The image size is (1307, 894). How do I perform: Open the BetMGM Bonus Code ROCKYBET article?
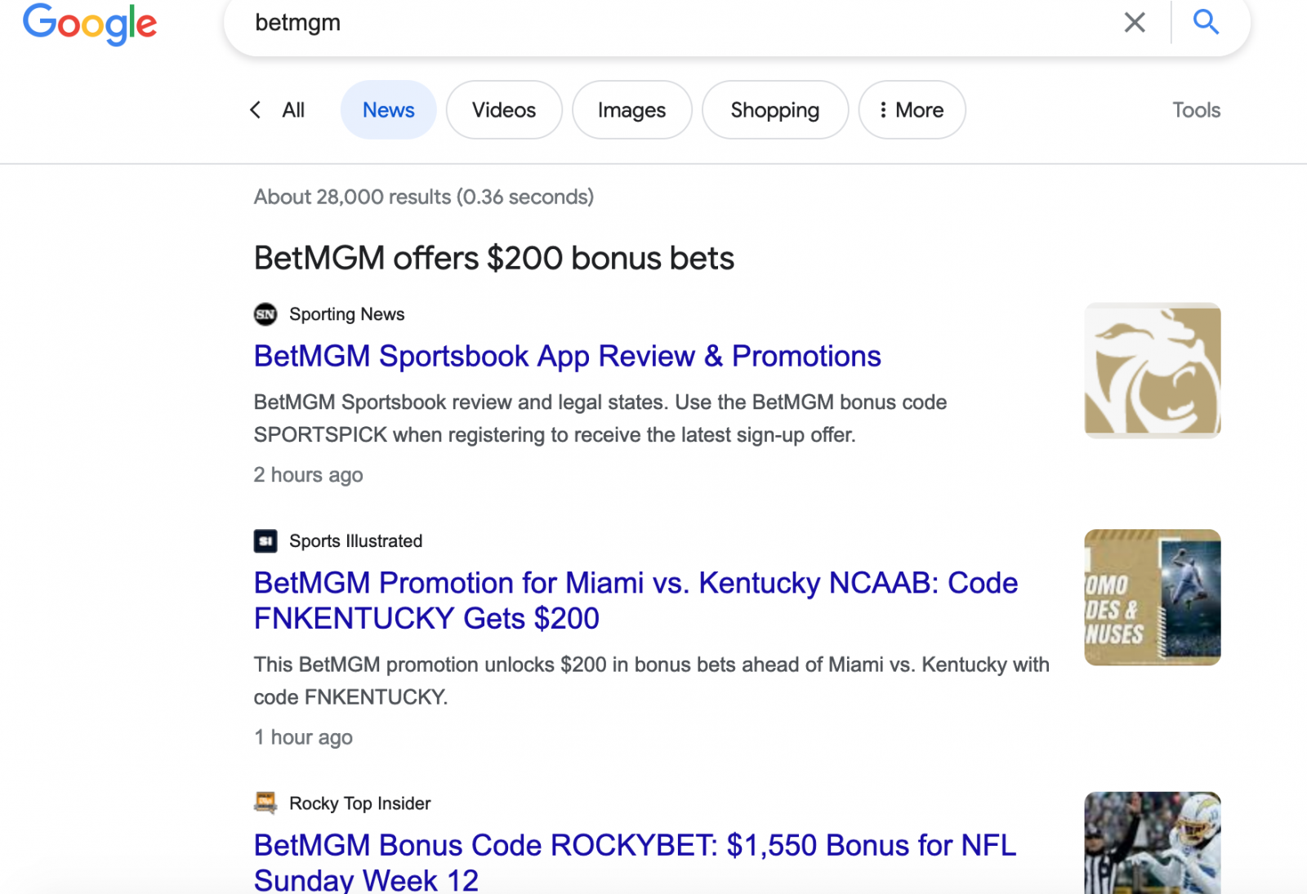pyautogui.click(x=635, y=862)
